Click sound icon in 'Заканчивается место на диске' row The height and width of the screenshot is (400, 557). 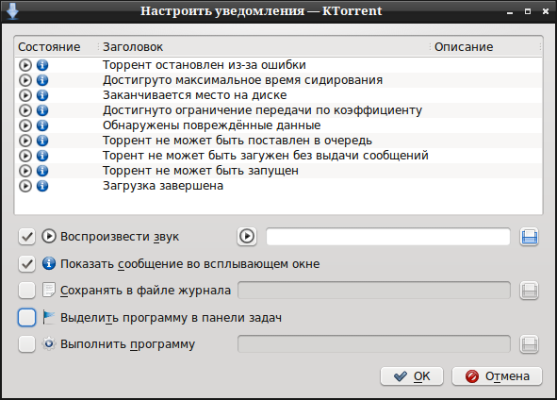point(25,95)
